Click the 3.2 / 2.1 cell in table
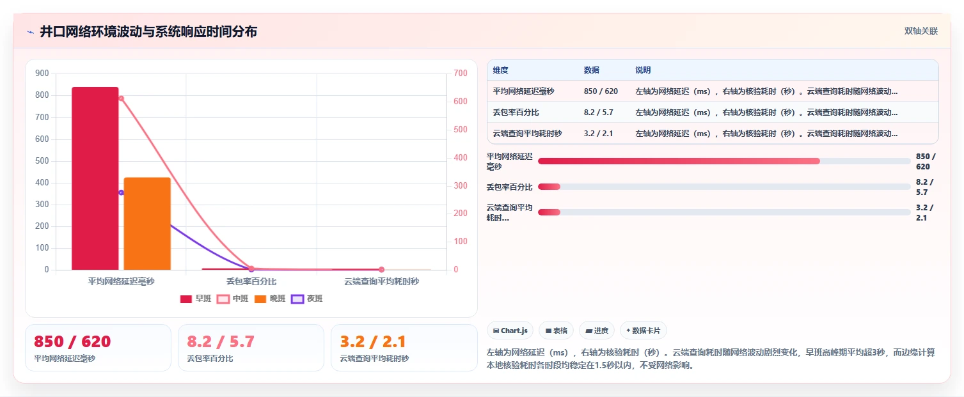This screenshot has height=397, width=964. (x=599, y=134)
